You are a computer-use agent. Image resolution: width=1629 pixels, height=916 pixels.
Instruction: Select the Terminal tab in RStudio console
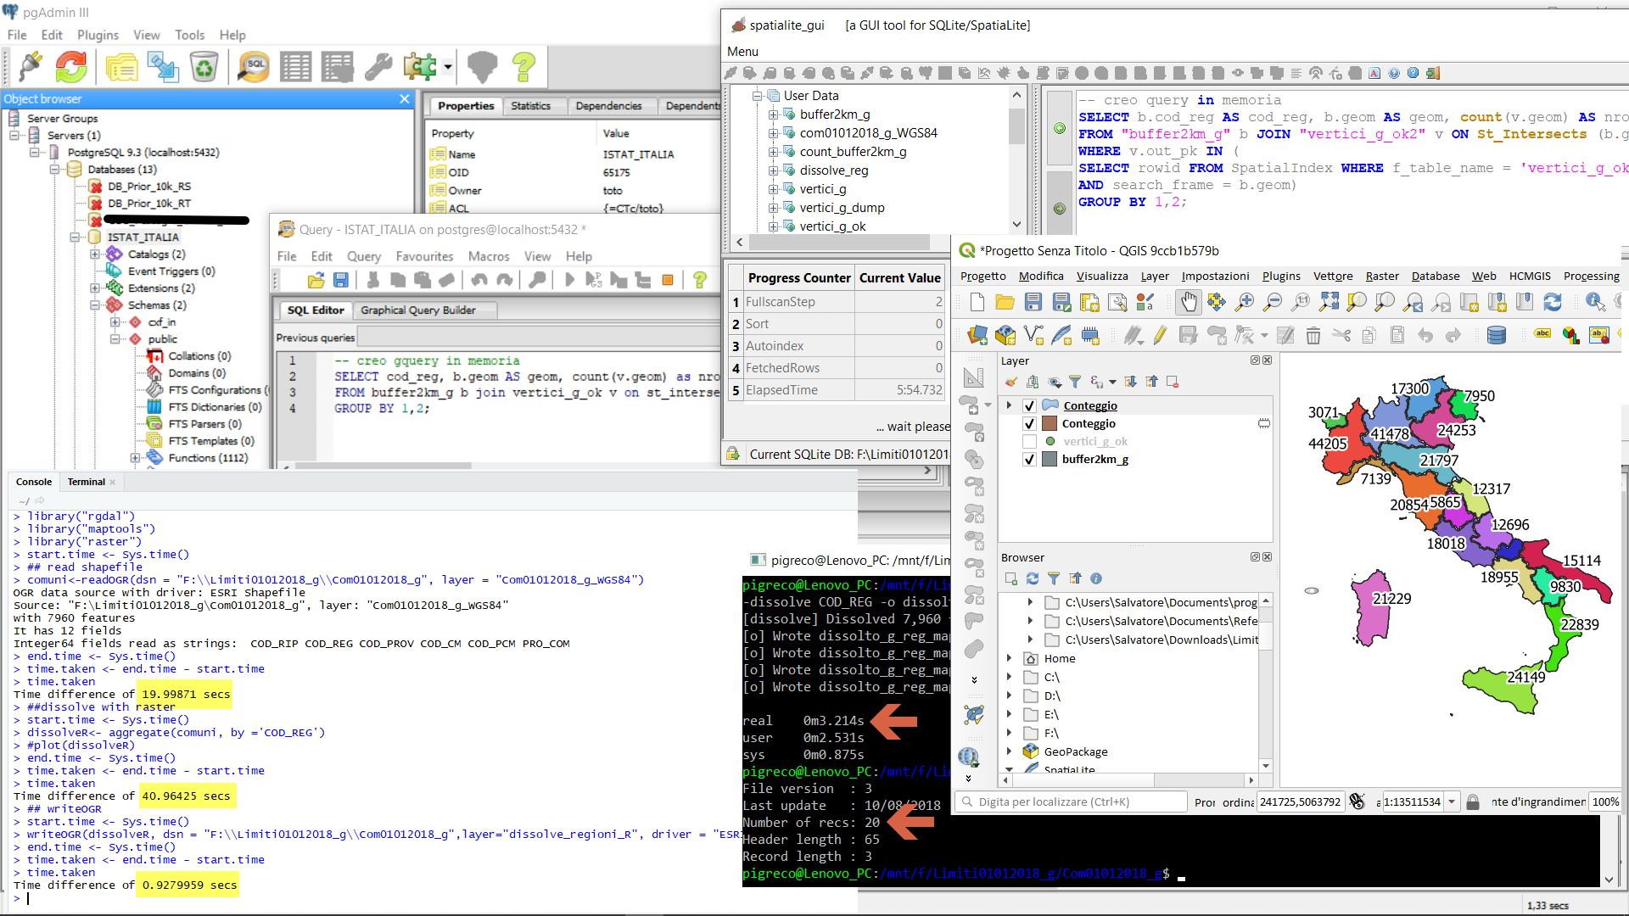(x=87, y=482)
